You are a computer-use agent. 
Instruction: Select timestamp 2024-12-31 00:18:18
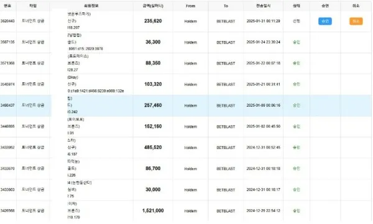(264, 168)
